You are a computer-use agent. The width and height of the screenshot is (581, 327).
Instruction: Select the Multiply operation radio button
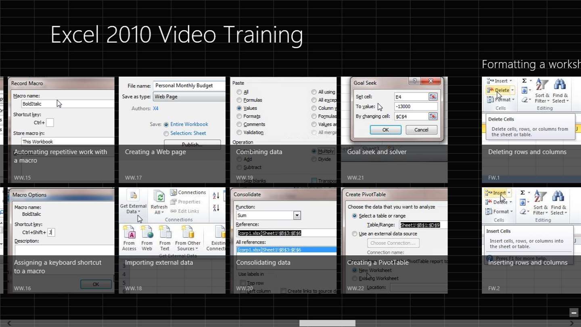coord(314,151)
